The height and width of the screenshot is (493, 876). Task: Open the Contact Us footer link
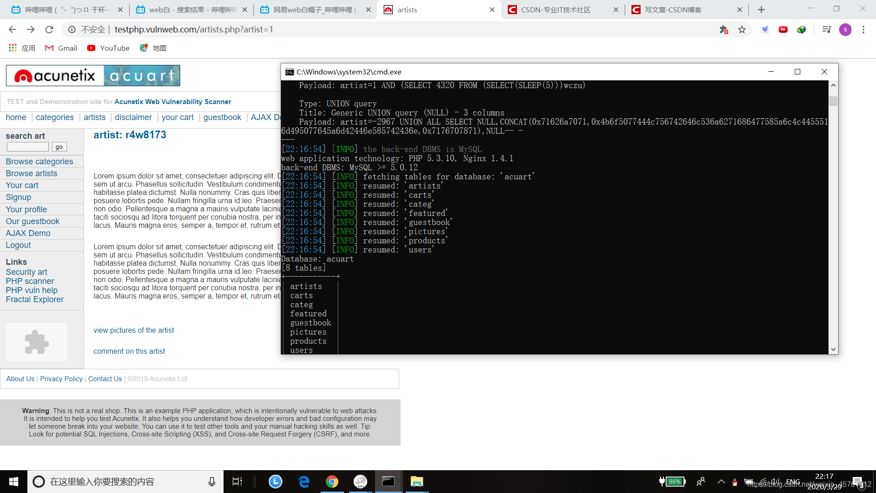coord(105,379)
